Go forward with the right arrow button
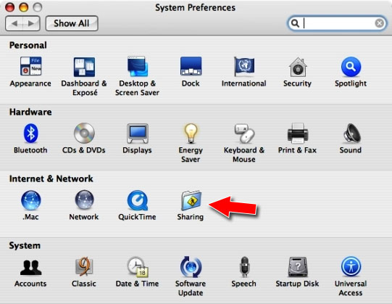The height and width of the screenshot is (304, 392). coord(31,23)
